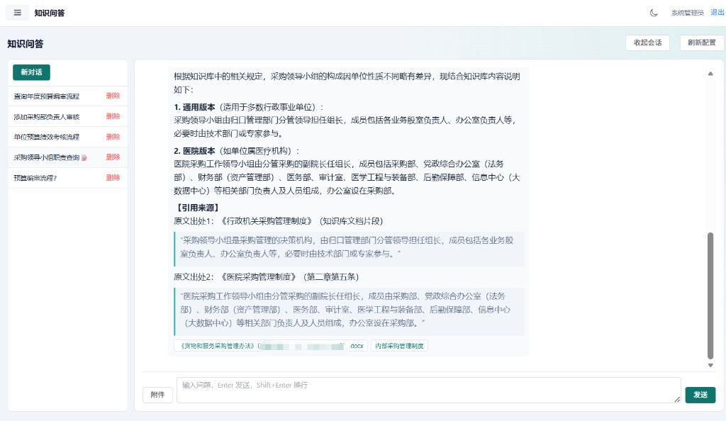Click the 原文出处2 citation line
The width and height of the screenshot is (726, 421).
coord(267,276)
